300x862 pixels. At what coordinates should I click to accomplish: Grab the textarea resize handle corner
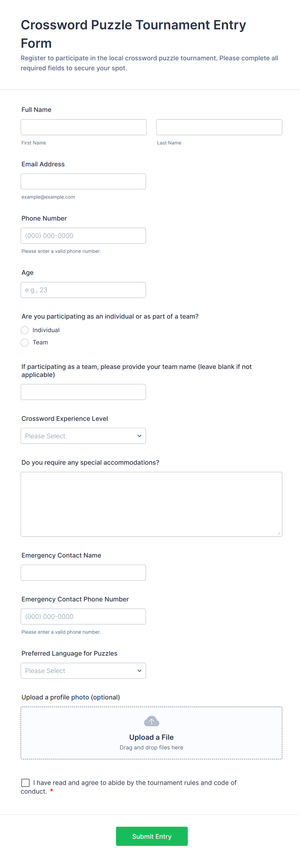click(x=279, y=533)
